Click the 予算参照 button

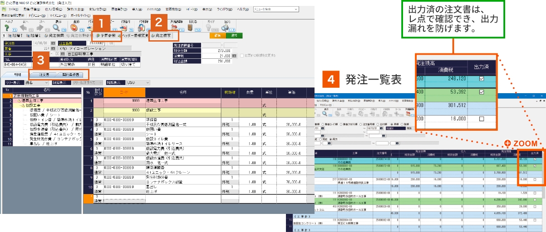[107, 35]
